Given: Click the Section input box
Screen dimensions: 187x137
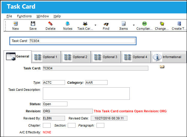Looking at the screenshot, I should pos(72,125).
